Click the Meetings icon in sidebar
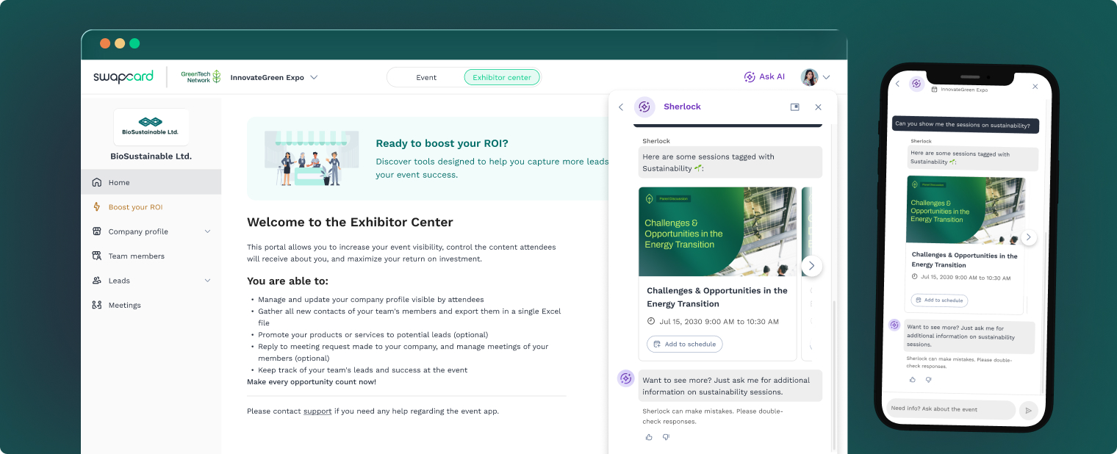Screen dimensions: 1117x454 [x=96, y=305]
